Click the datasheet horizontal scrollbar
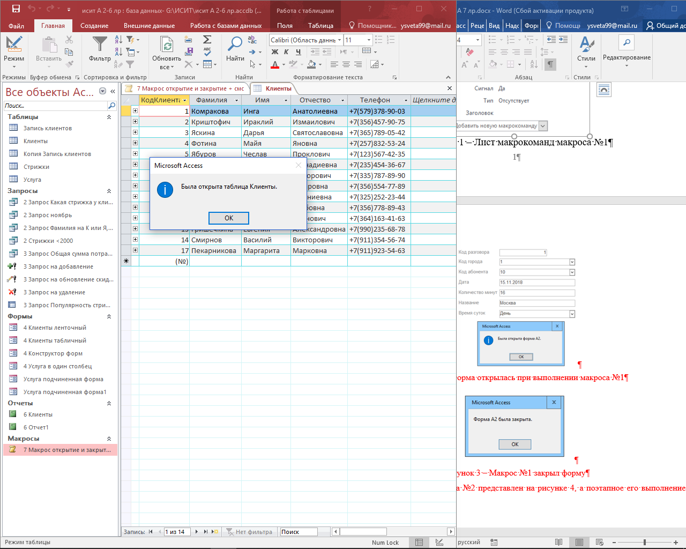This screenshot has width=686, height=549. click(x=394, y=532)
